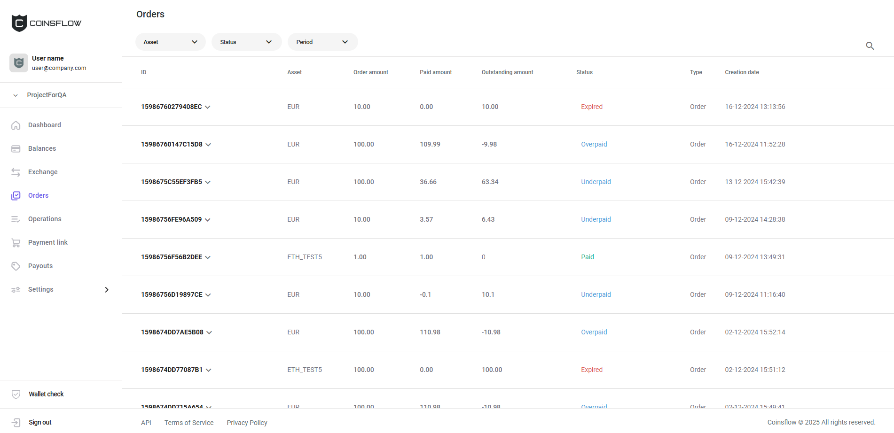Expand order 15986760279408EC details
Image resolution: width=894 pixels, height=433 pixels.
click(x=207, y=107)
